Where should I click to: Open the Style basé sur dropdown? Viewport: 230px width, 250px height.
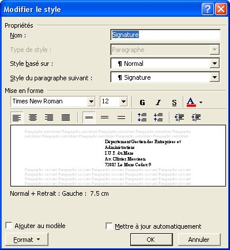click(214, 64)
